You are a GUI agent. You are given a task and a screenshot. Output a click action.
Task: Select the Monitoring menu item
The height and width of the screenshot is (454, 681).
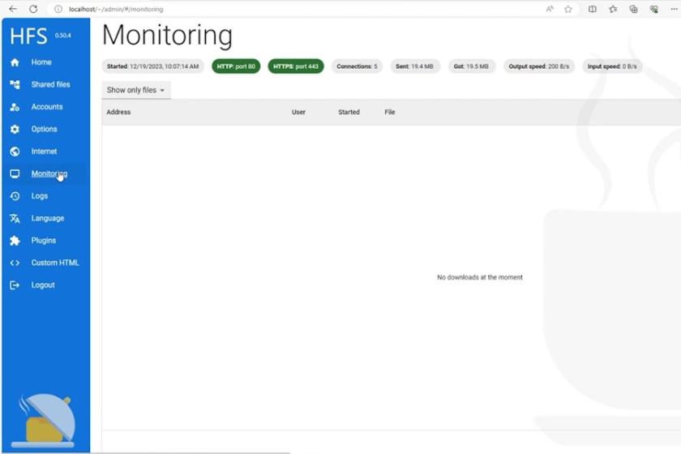[x=49, y=173]
